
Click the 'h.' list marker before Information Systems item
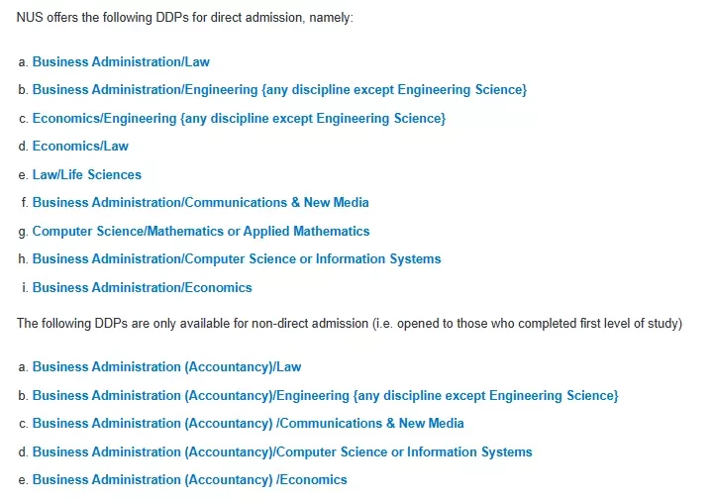[x=23, y=258]
